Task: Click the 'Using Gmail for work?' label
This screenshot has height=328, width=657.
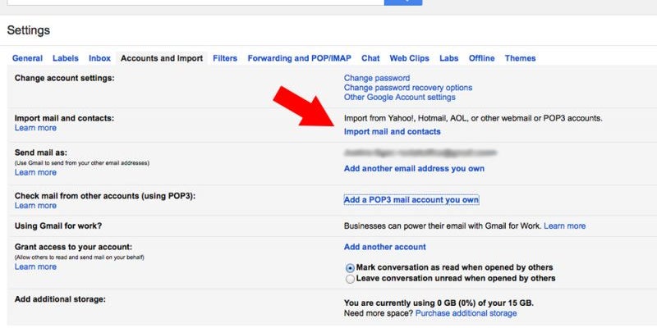Action: 58,226
